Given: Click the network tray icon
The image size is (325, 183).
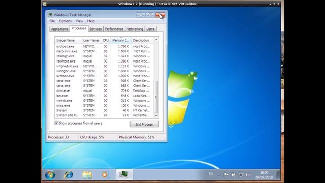Looking at the screenshot, I should (x=240, y=175).
